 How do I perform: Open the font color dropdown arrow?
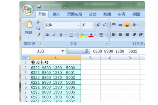(95, 35)
